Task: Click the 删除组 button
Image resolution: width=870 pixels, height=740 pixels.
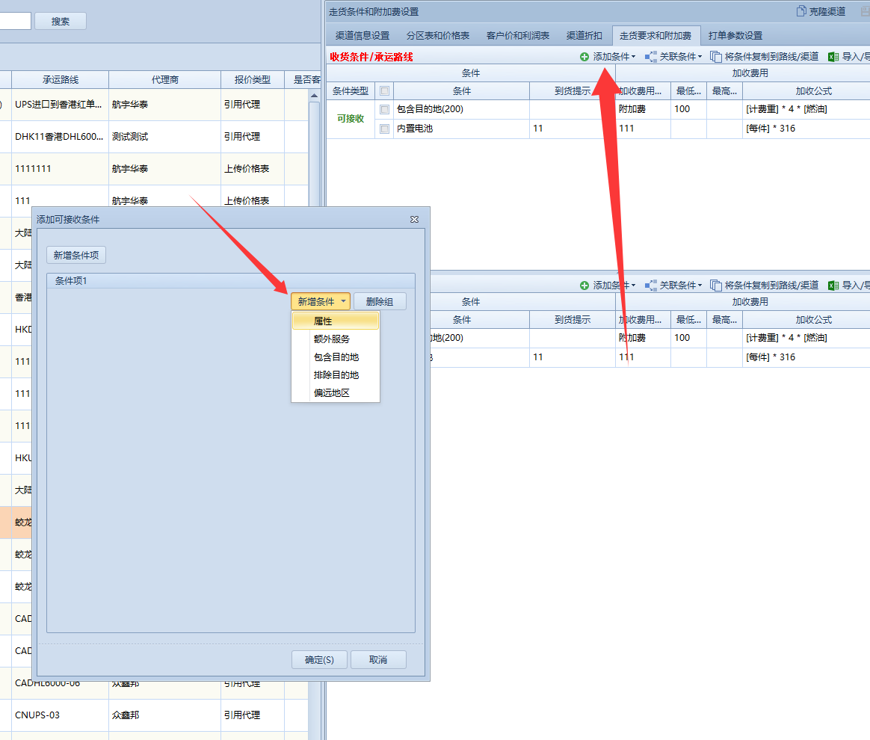Action: click(x=380, y=302)
